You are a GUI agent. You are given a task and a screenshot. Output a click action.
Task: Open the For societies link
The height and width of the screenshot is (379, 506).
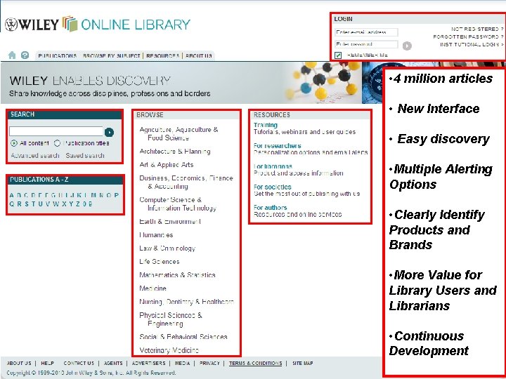coord(273,187)
